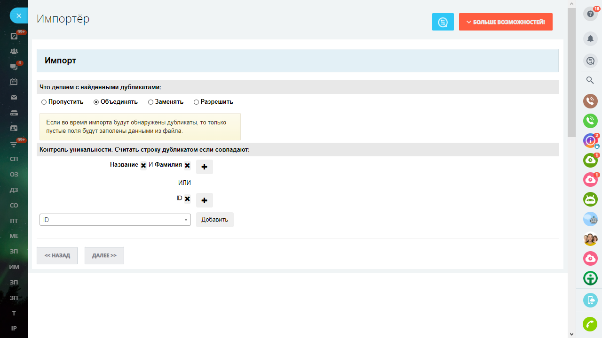Open the contact card icon in sidebar
Viewport: 602px width, 338px height.
coord(14,128)
